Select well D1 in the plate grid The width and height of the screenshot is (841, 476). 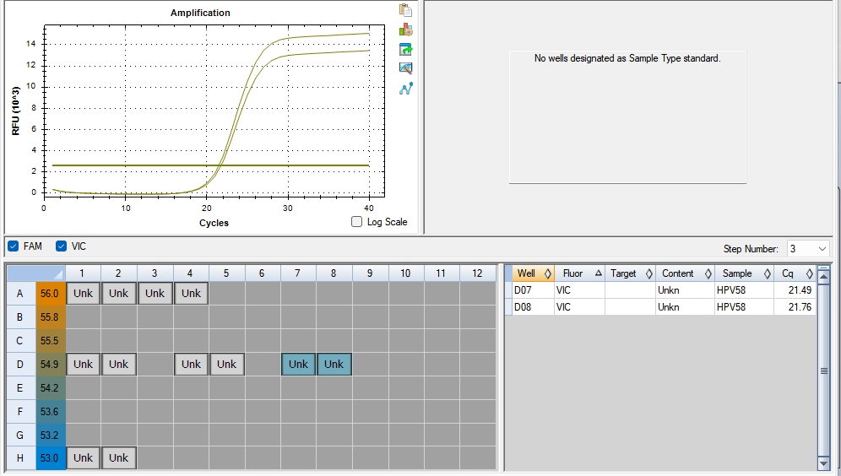(x=83, y=365)
